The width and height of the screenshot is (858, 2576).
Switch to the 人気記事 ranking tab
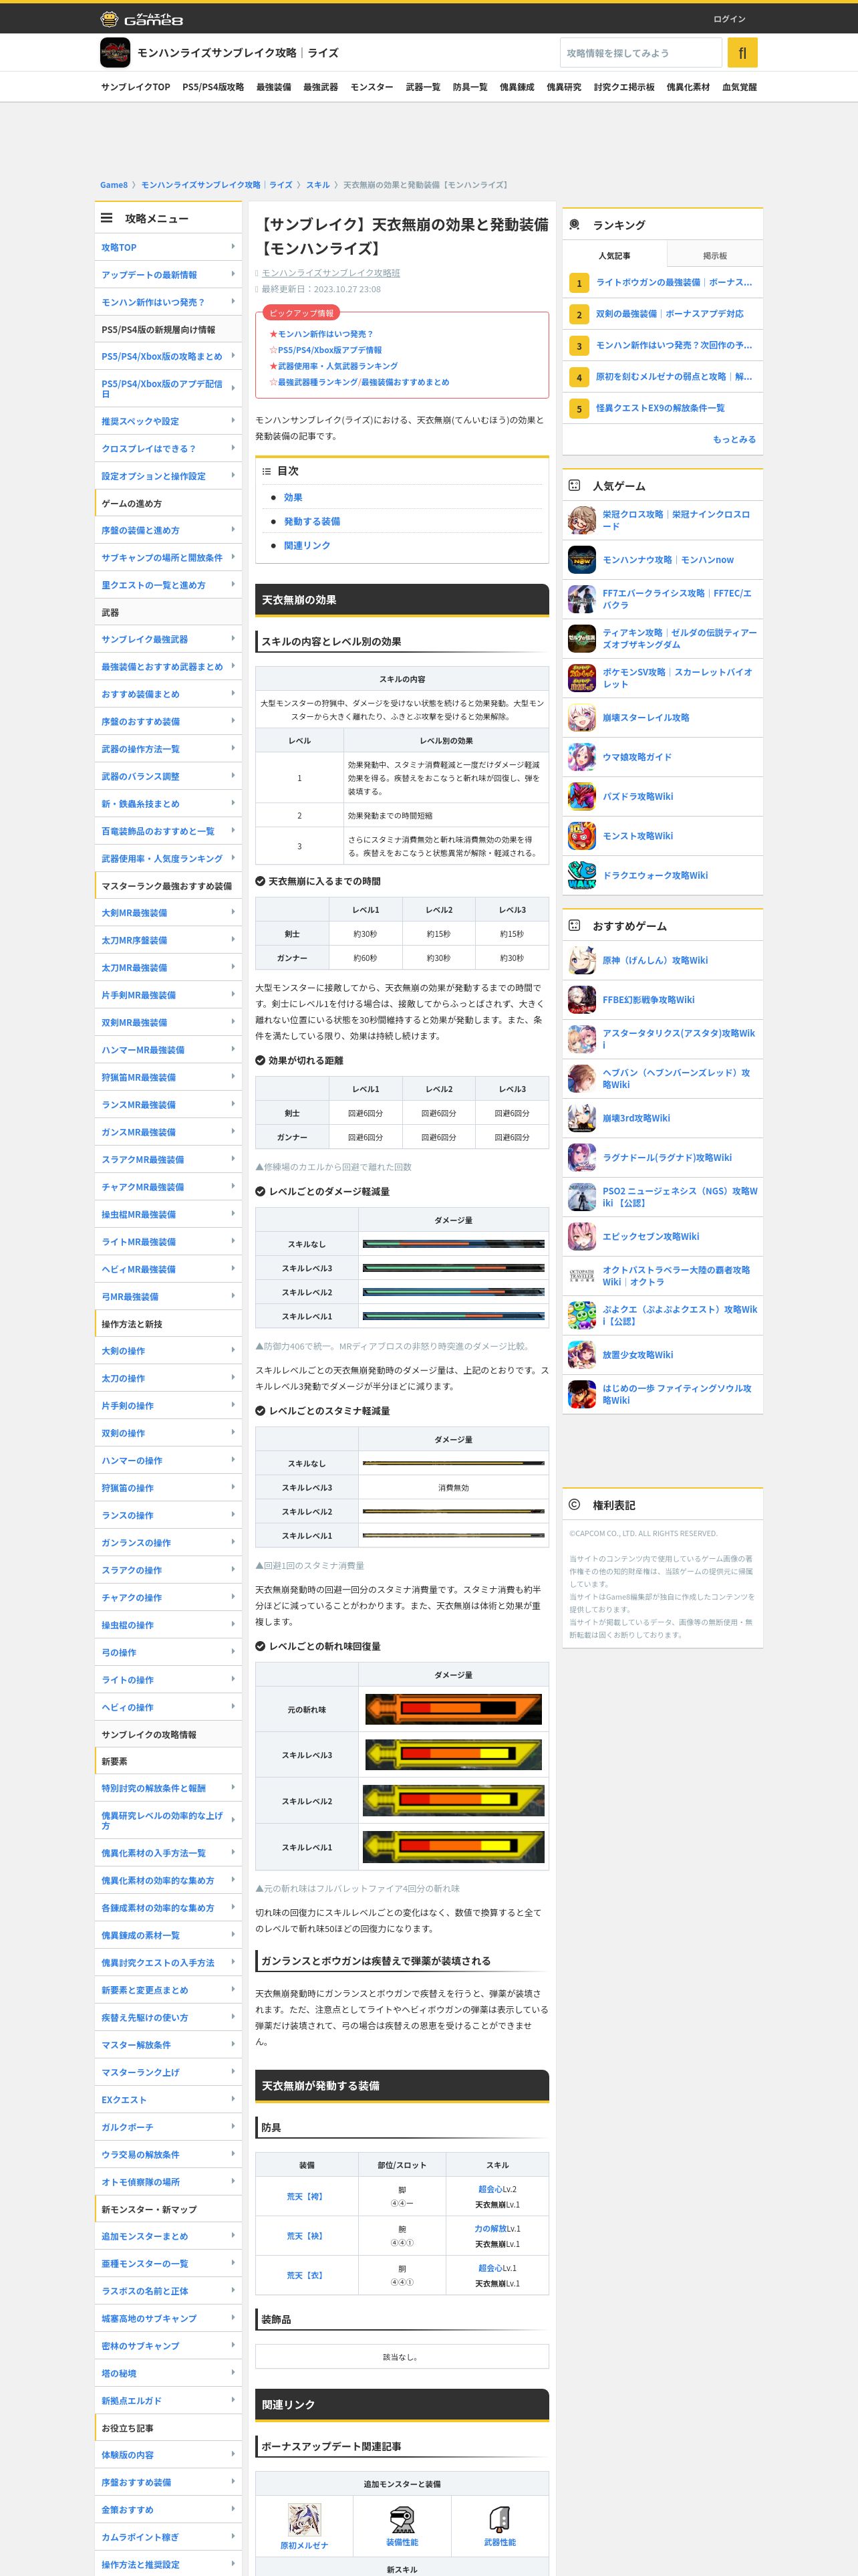pos(614,256)
